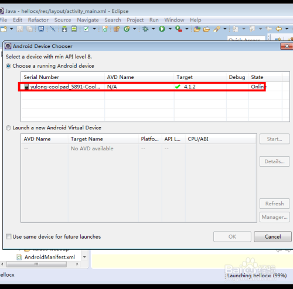Enable Use same device for future launches
This screenshot has height=289, width=293.
tap(9, 236)
